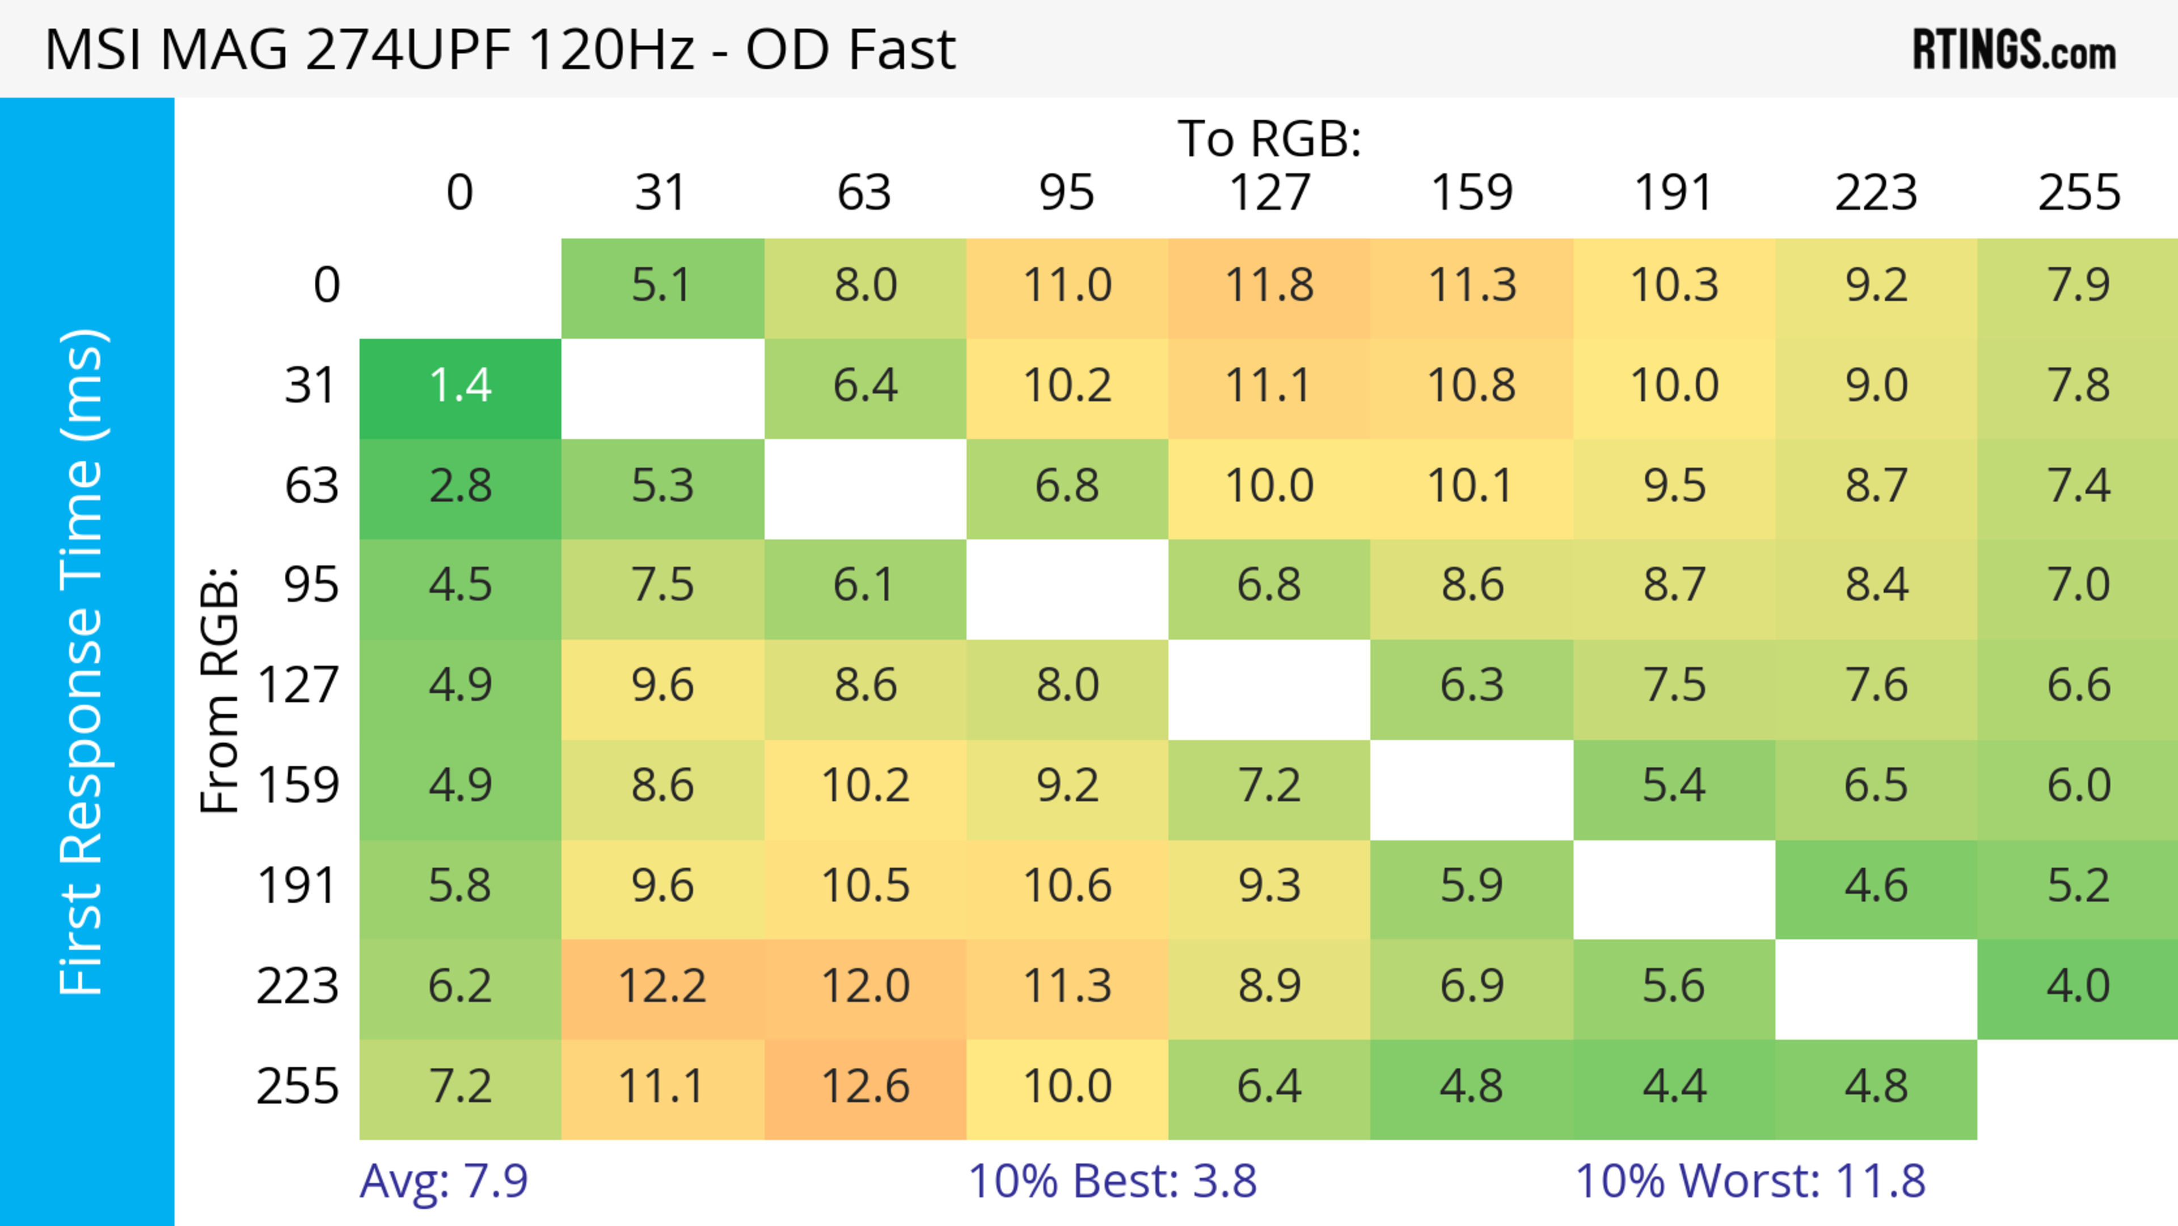The width and height of the screenshot is (2178, 1226).
Task: Click the MSI MAG 274UPF chart title
Action: pos(500,50)
